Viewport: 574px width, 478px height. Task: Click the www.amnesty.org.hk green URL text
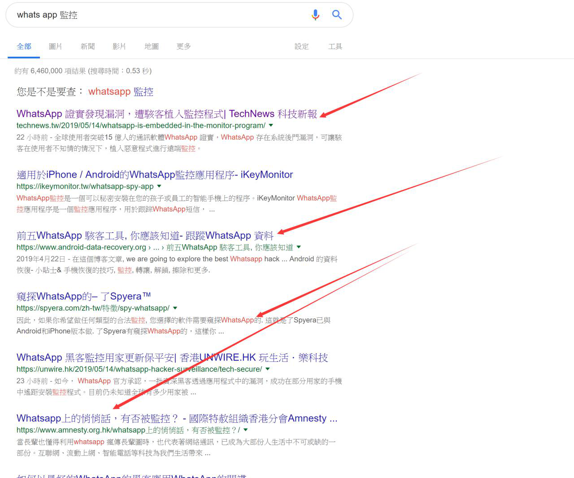tap(128, 430)
